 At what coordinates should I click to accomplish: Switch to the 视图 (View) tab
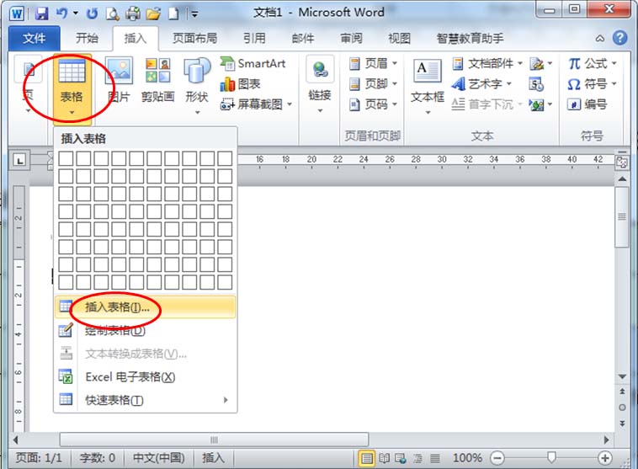coord(399,38)
